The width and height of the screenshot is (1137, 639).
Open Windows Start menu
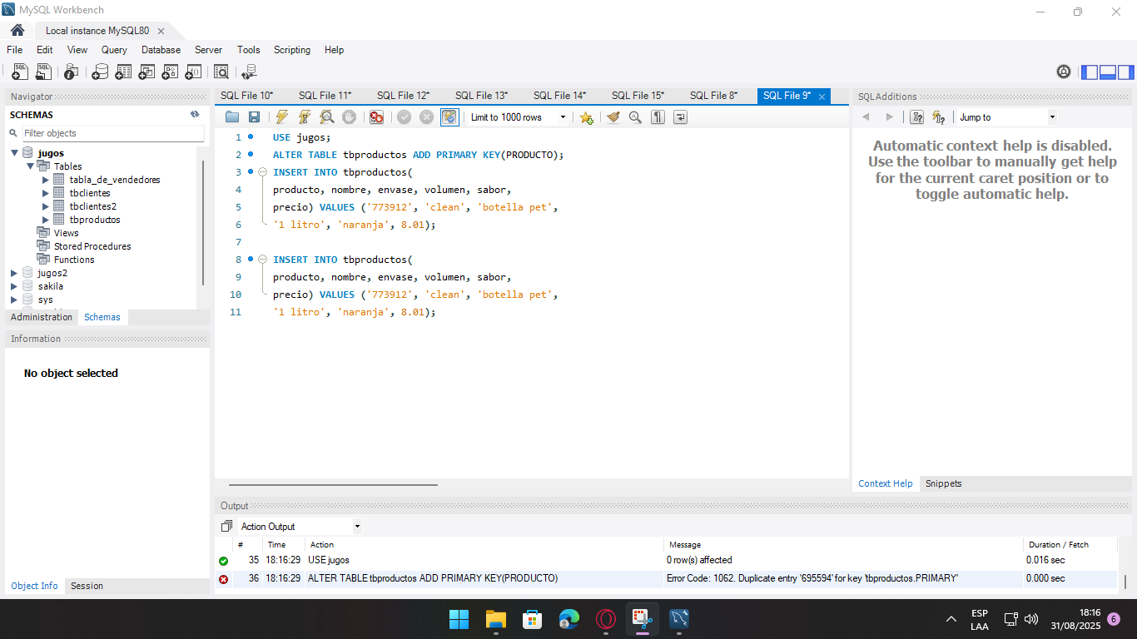(x=459, y=619)
